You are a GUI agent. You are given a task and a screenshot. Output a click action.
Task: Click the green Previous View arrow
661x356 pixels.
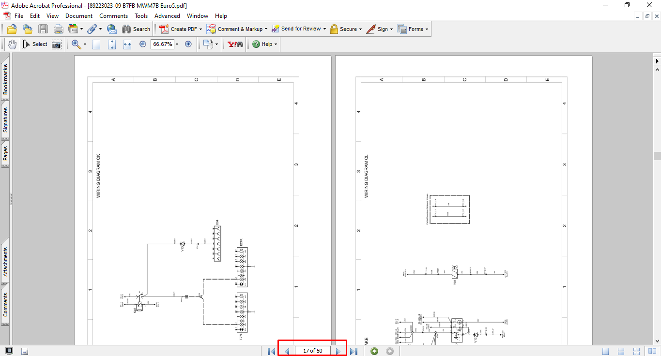click(374, 351)
